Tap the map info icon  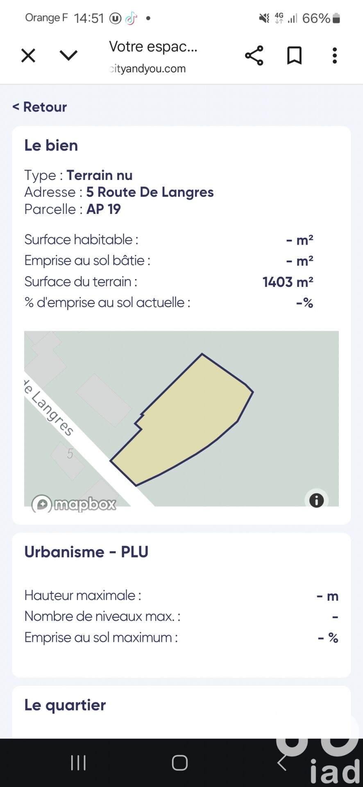[316, 500]
